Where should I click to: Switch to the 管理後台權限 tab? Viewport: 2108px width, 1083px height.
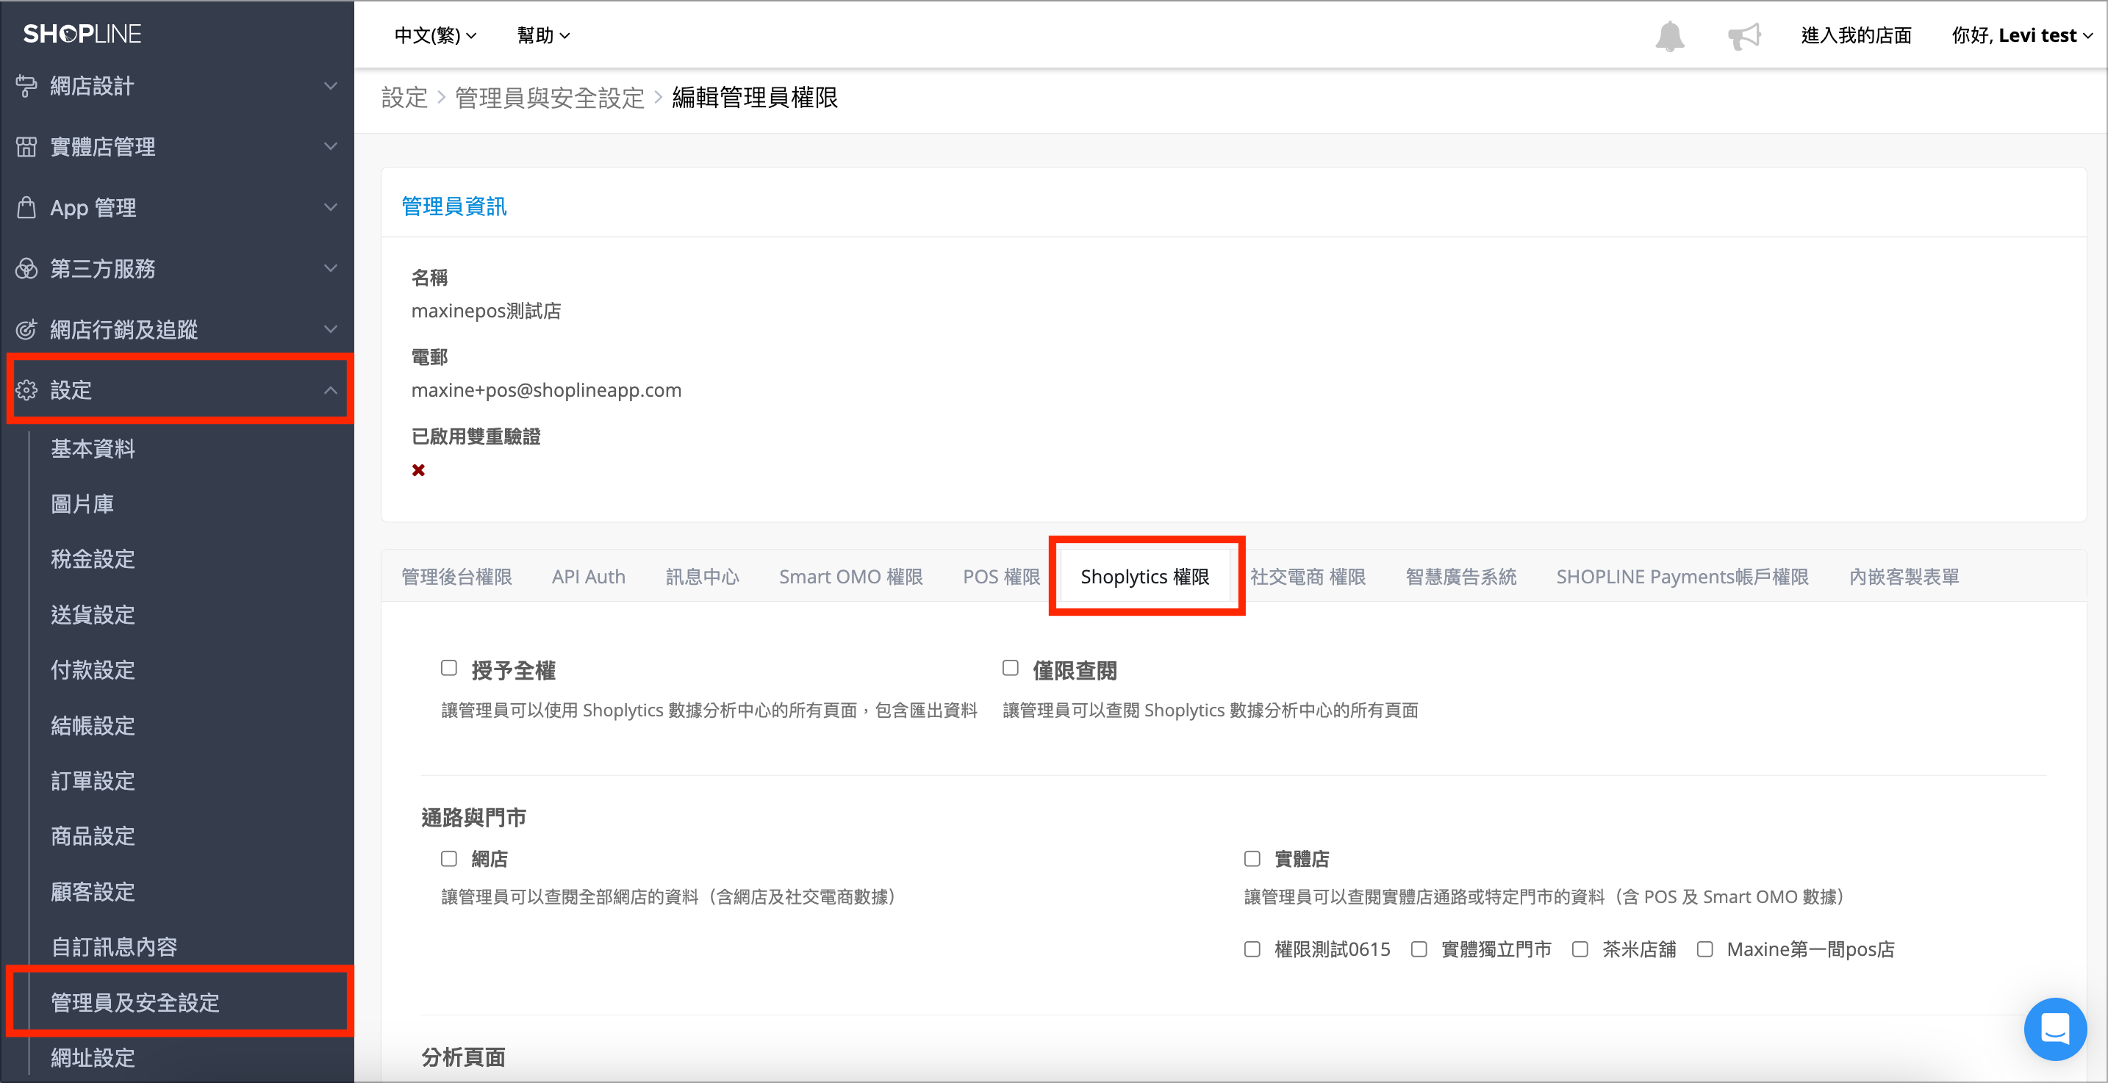[x=456, y=577]
